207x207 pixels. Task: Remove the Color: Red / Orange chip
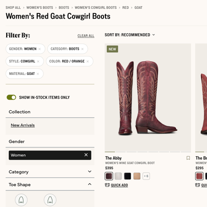[87, 62]
